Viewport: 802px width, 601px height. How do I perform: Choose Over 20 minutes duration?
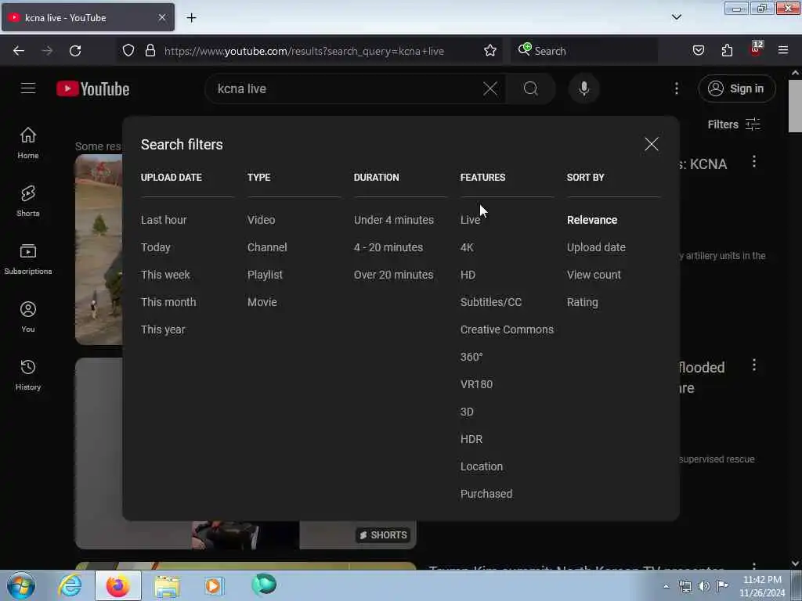click(393, 275)
